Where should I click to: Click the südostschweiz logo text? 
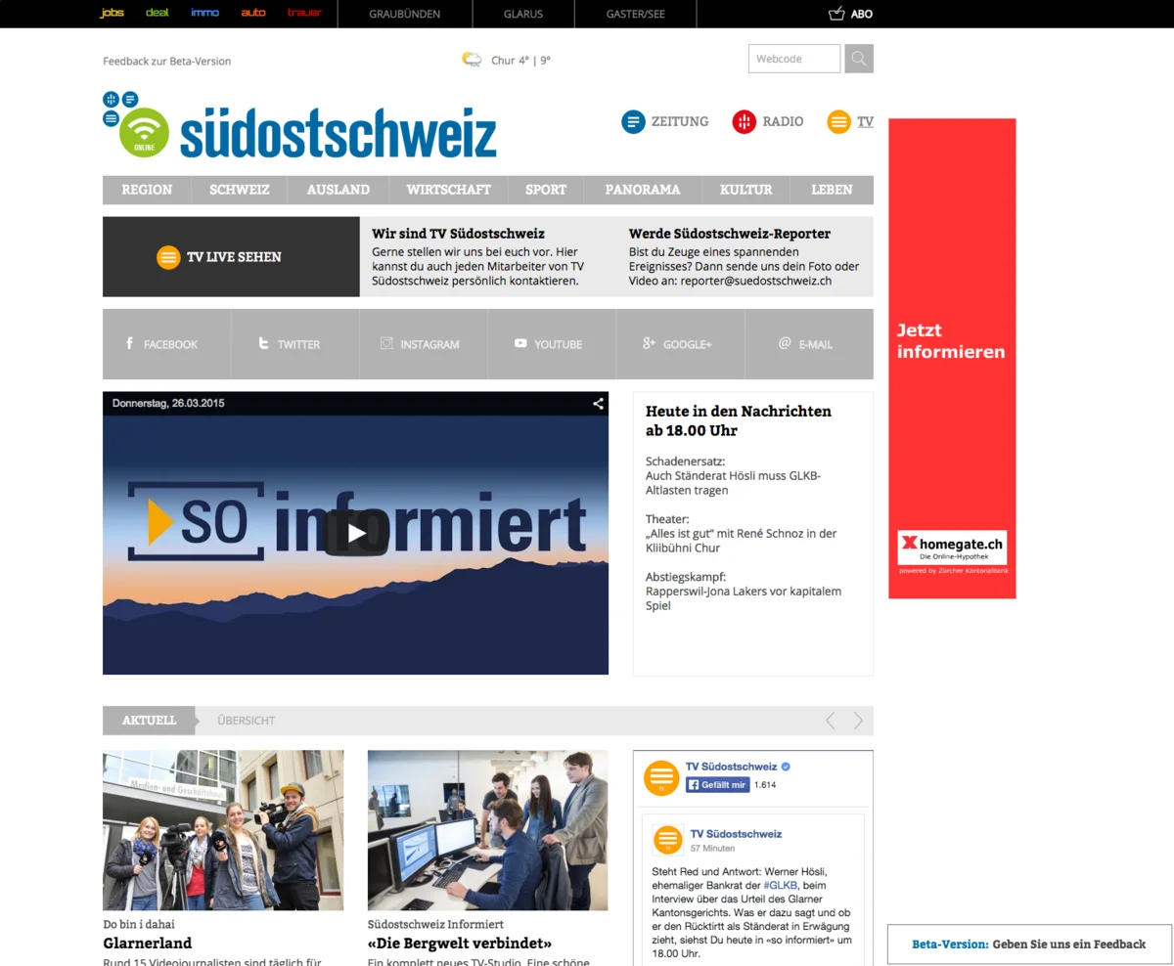tap(338, 134)
